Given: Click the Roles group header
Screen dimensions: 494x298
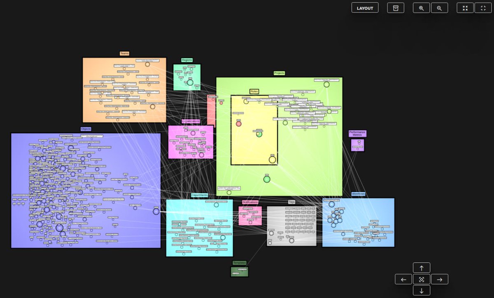Looking at the screenshot, I should (x=254, y=91).
